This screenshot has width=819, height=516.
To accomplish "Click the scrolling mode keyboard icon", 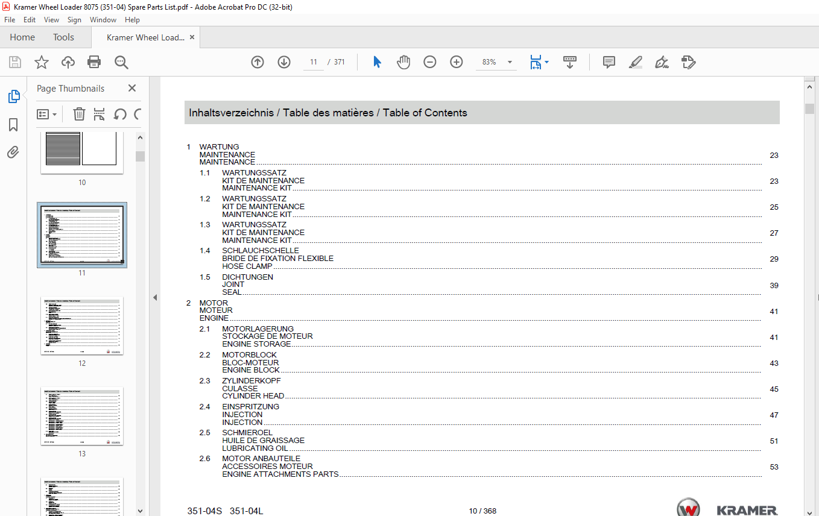I will pos(570,62).
